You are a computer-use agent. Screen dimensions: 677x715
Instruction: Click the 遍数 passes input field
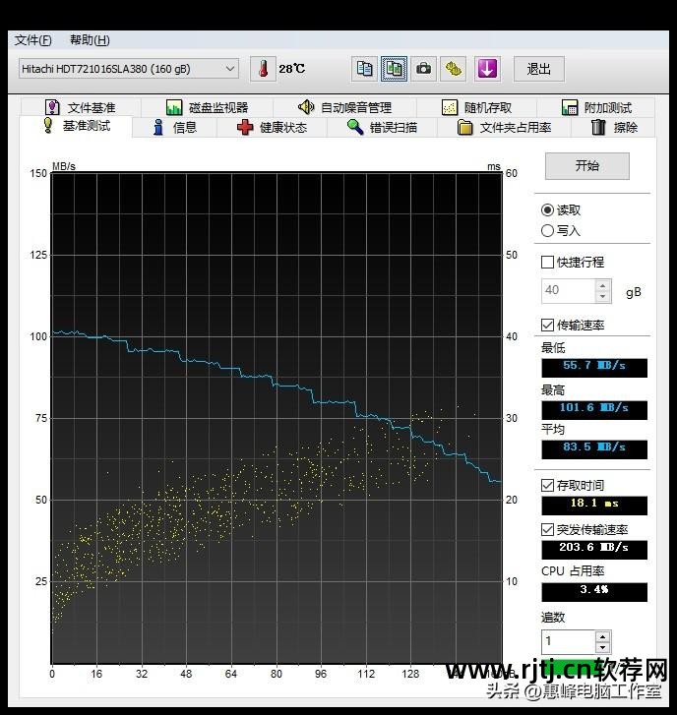click(x=568, y=641)
